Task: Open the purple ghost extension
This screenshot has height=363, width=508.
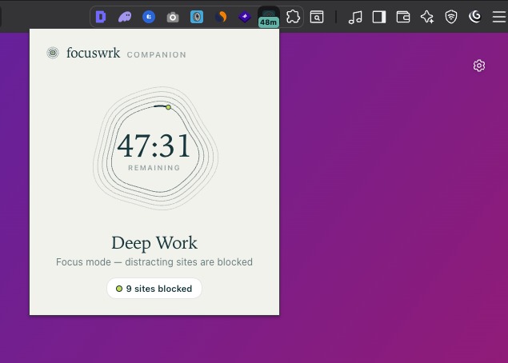Action: click(125, 17)
